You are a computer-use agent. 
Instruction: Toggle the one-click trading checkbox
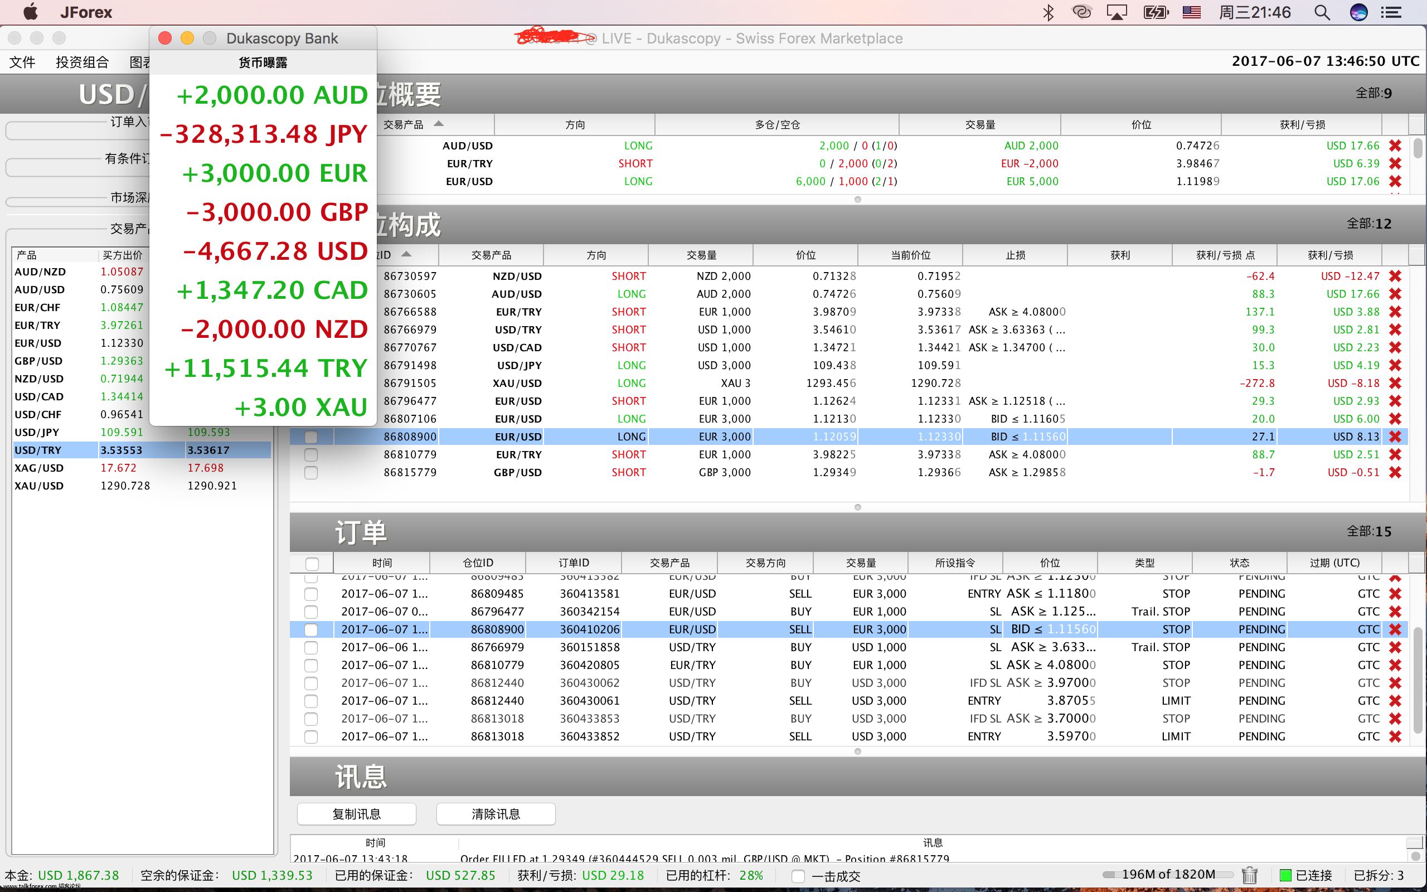pyautogui.click(x=798, y=876)
